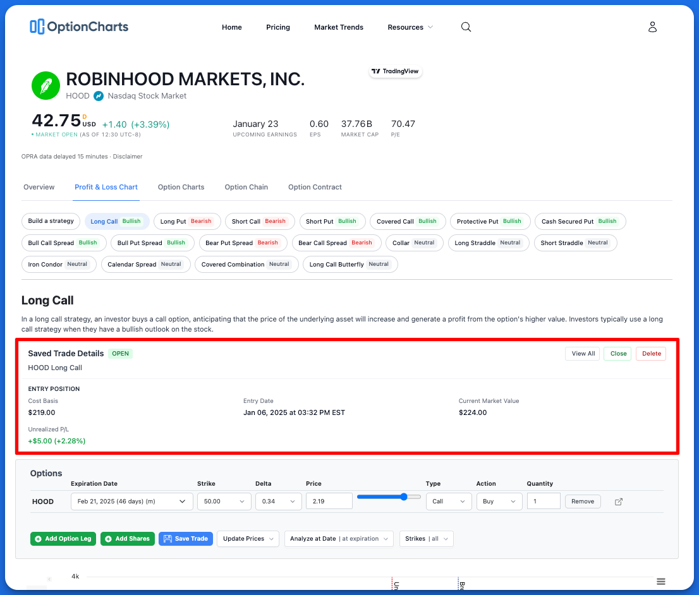
Task: Click the TradingView badge
Action: (x=395, y=71)
